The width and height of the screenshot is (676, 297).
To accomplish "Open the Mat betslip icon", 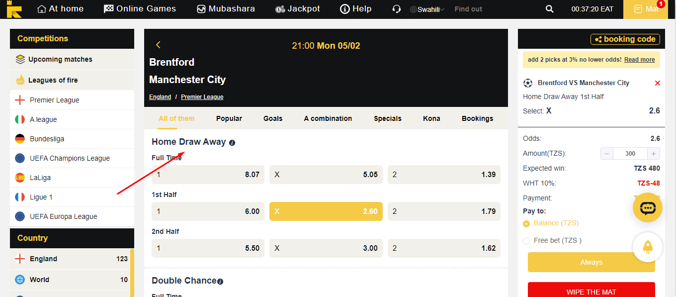I will 646,9.
